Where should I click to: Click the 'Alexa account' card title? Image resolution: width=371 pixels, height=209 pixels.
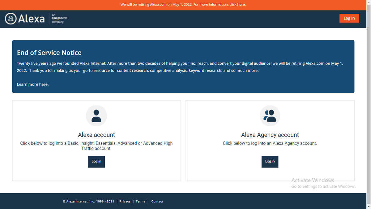click(96, 135)
